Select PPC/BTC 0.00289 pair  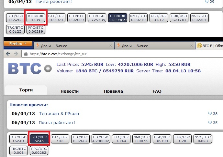36,29
